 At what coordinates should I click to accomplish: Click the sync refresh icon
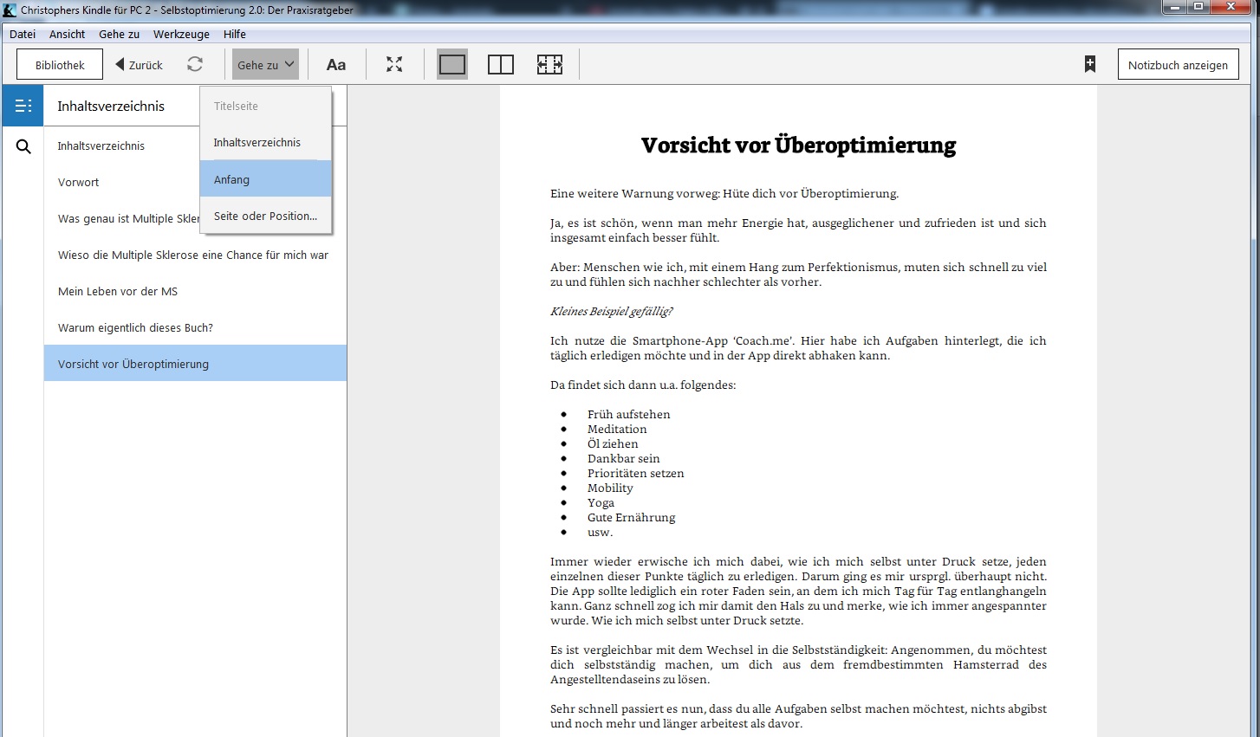(195, 65)
